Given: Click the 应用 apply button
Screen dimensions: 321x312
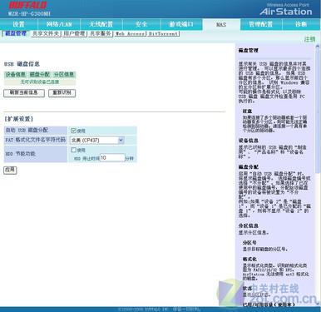Looking at the screenshot, I should [10, 170].
